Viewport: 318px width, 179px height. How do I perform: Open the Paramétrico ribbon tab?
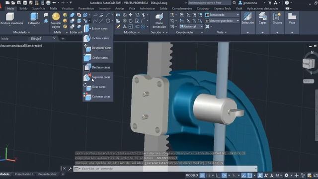point(86,8)
